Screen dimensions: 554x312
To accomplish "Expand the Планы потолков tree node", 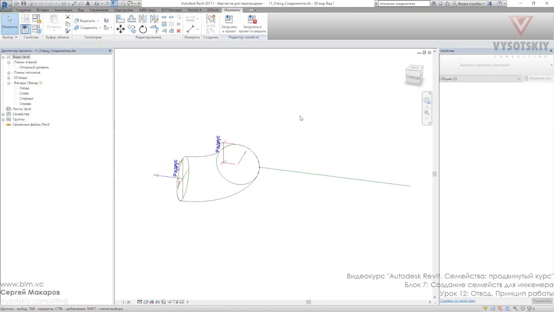I will (x=9, y=73).
